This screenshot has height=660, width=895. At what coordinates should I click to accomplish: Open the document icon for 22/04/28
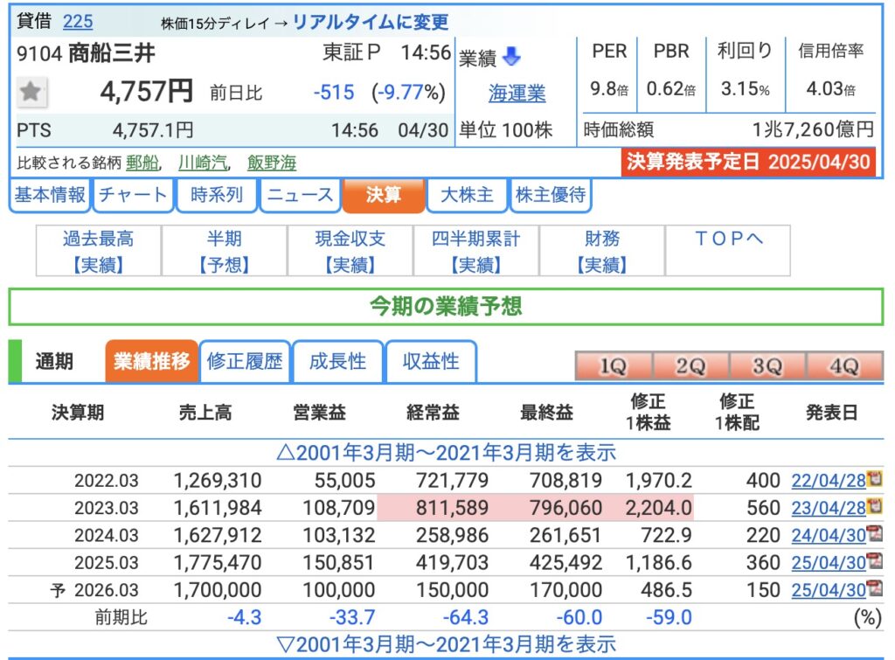click(x=874, y=479)
